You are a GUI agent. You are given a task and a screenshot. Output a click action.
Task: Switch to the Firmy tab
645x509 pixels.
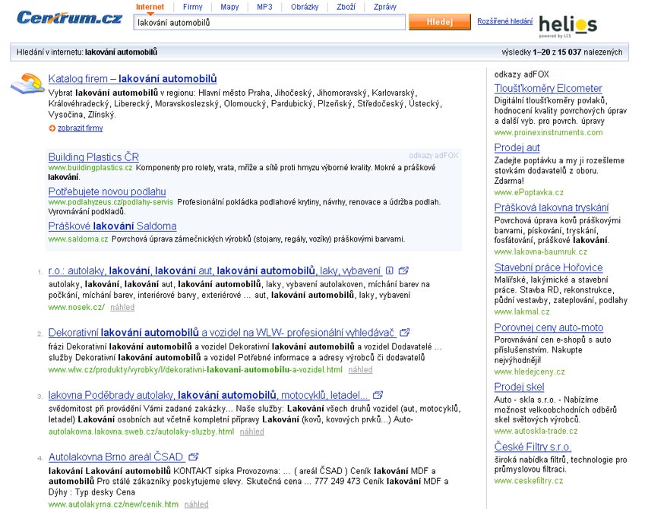(x=192, y=7)
